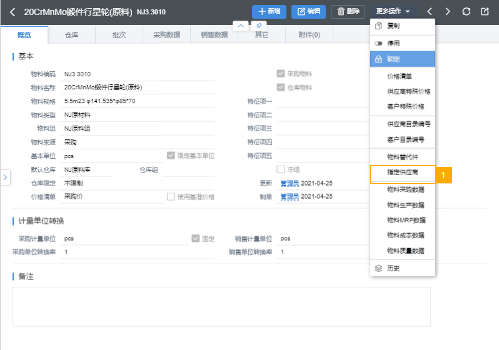Viewport: 499px width, 350px height.
Task: Pin the header with the pin icon
Action: [259, 26]
